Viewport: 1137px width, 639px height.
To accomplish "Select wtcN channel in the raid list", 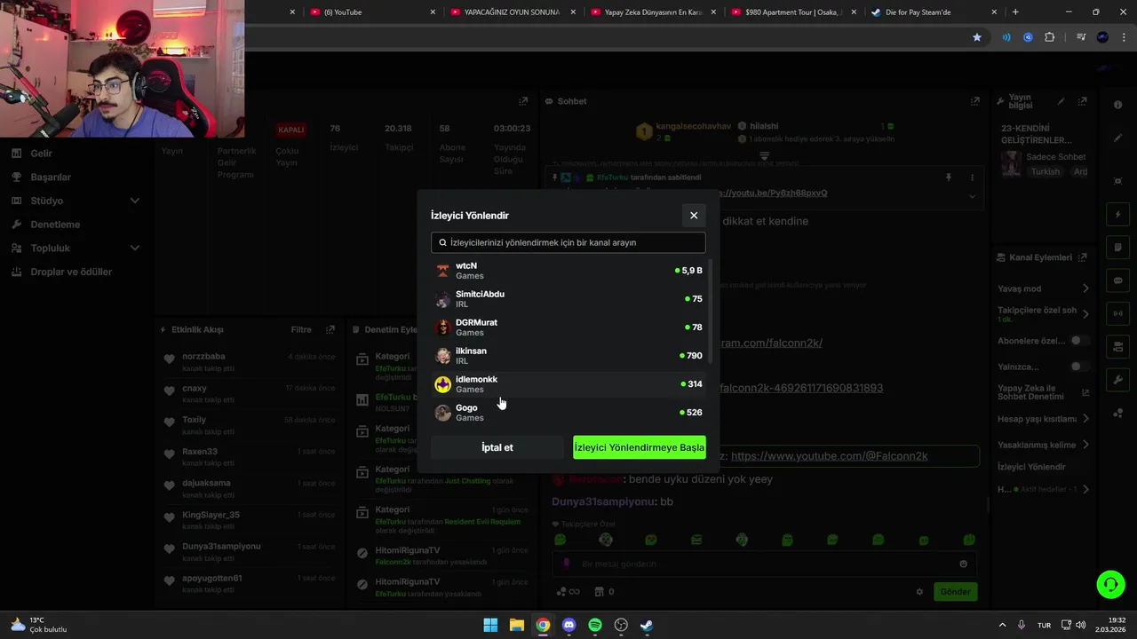I will coord(568,271).
